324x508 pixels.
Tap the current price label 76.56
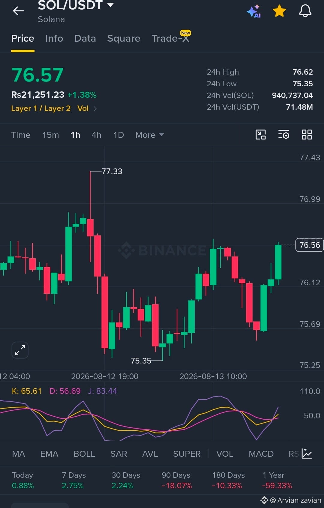tap(310, 245)
